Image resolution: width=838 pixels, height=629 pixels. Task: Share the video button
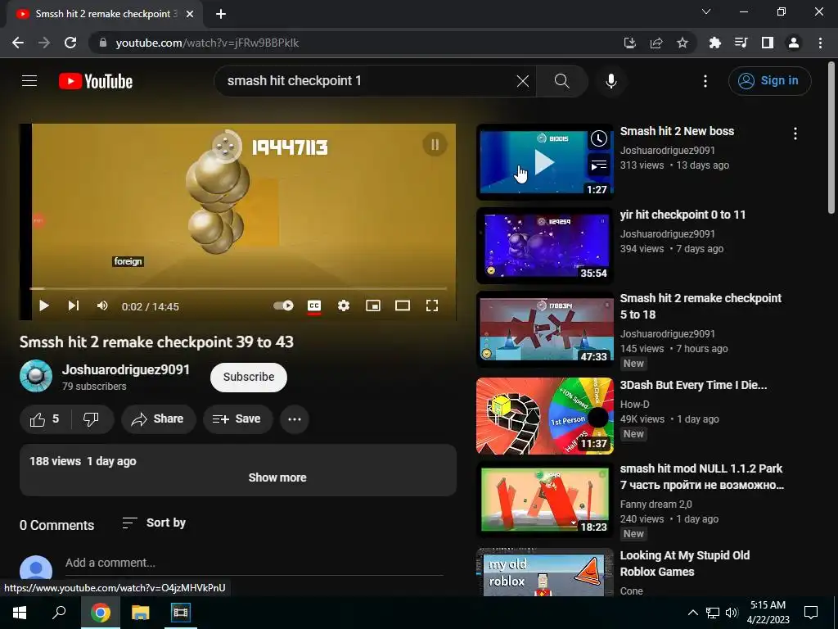pyautogui.click(x=158, y=419)
